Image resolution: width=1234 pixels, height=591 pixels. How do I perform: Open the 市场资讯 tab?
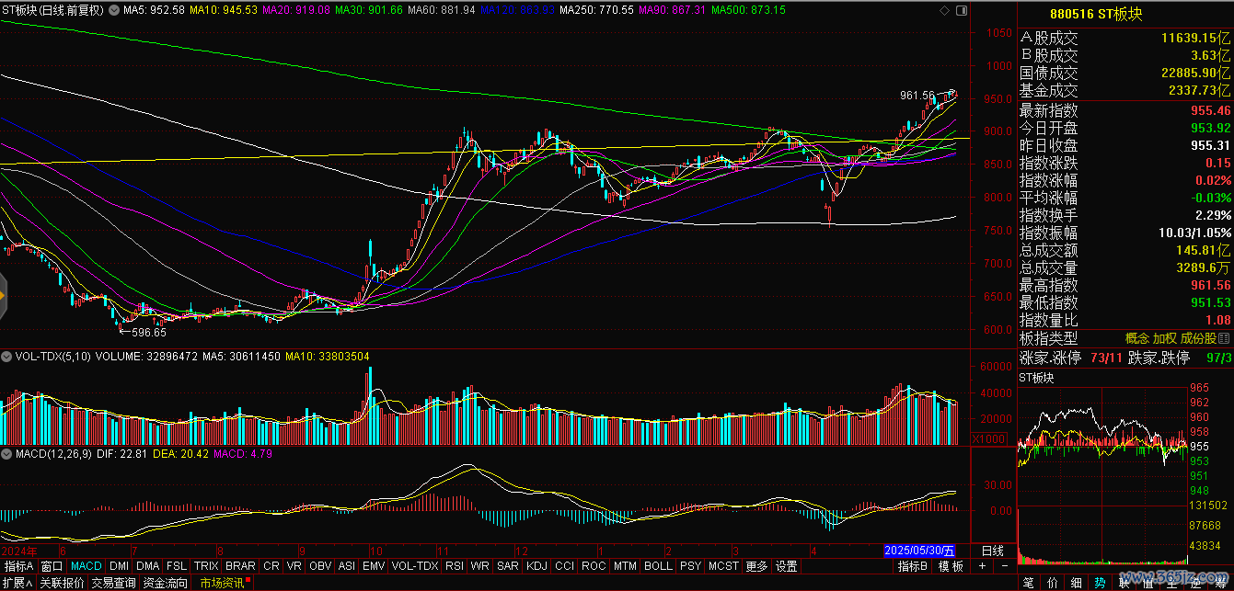223,583
